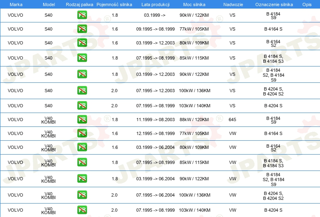Screen dimensions: 320x217
Task: Click engine codes 'B 4184 S, B 4184 S3' in the V40 KOMBI row
Action: [x=273, y=163]
